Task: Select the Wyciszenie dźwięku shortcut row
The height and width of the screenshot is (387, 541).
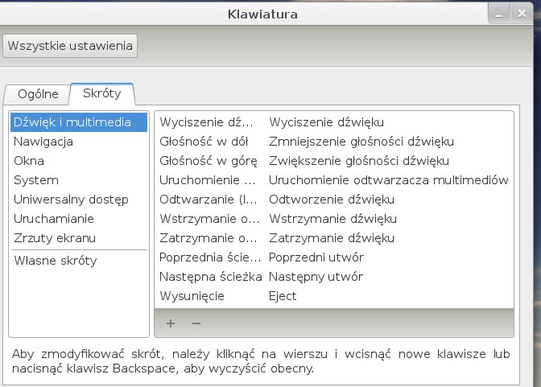Action: [x=333, y=122]
